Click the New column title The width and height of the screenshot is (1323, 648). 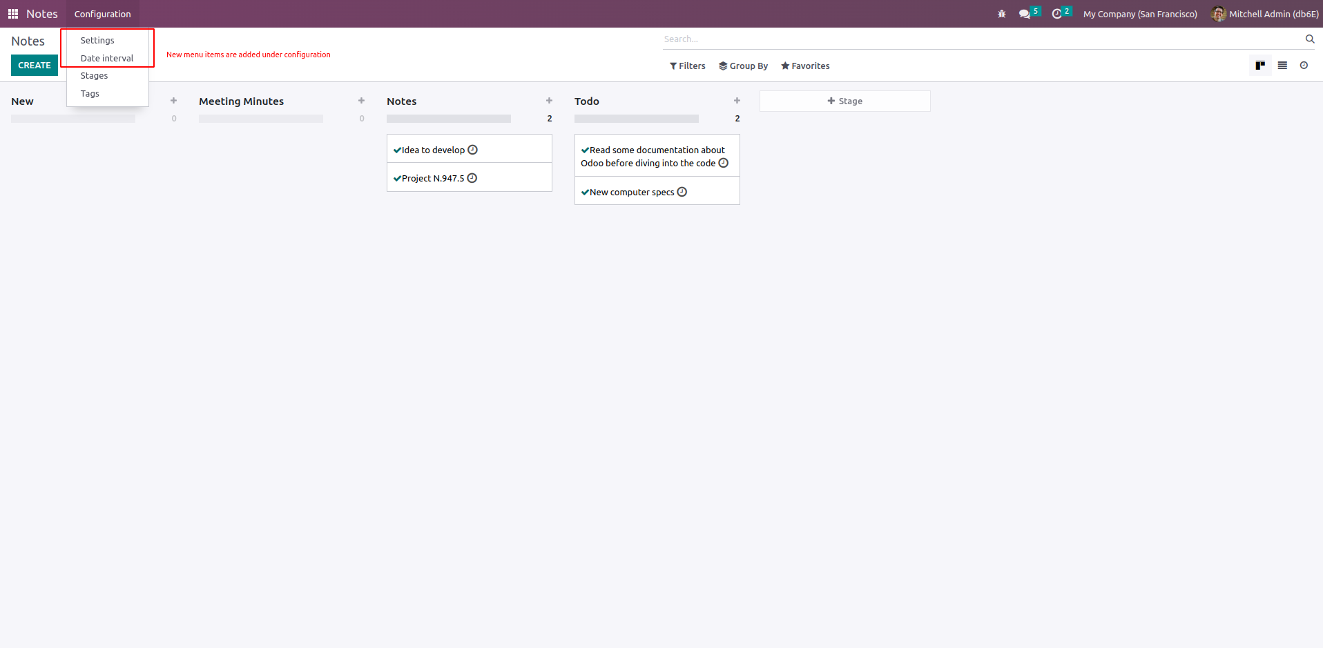(x=22, y=101)
